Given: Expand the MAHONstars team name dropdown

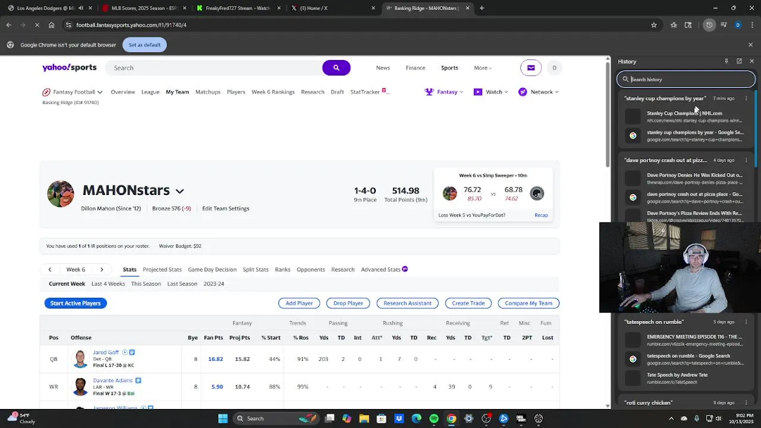Looking at the screenshot, I should [x=180, y=191].
